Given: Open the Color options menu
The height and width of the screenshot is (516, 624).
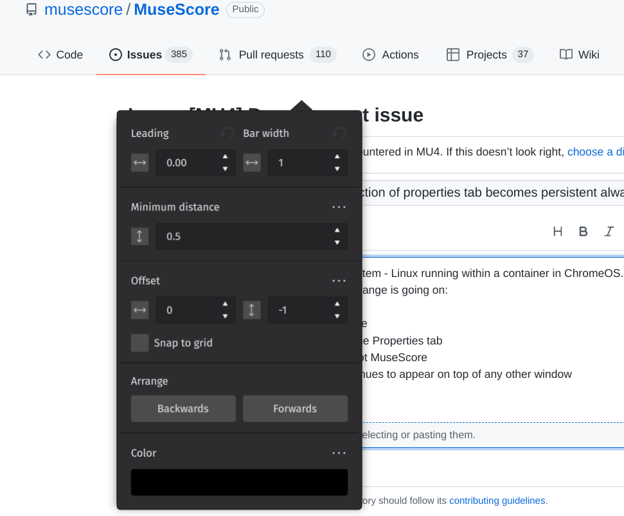Looking at the screenshot, I should pyautogui.click(x=339, y=452).
